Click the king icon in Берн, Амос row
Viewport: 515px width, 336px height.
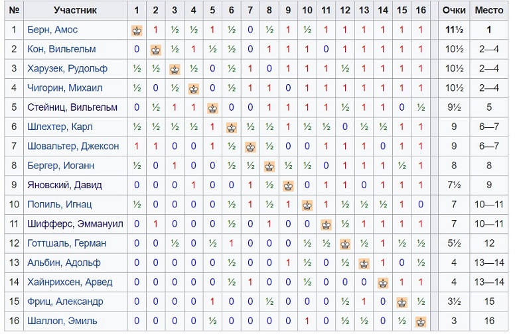tap(137, 30)
